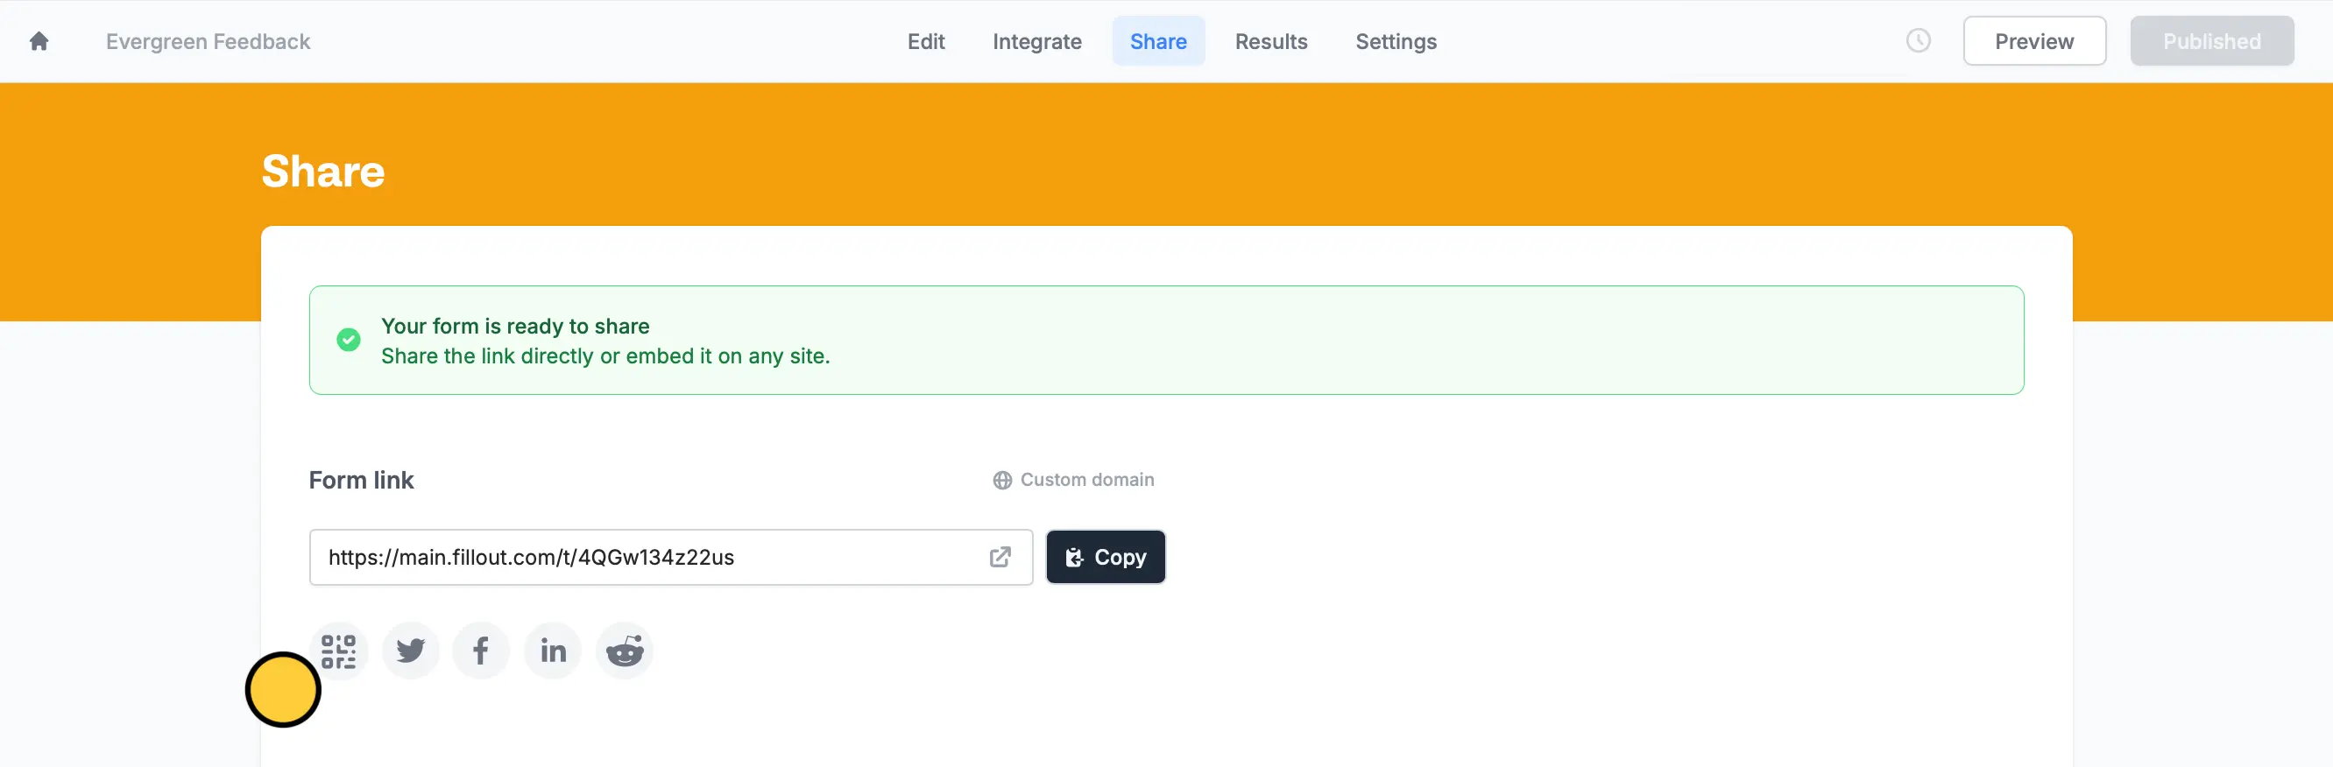Select the Share tab
The image size is (2333, 767).
1158,42
